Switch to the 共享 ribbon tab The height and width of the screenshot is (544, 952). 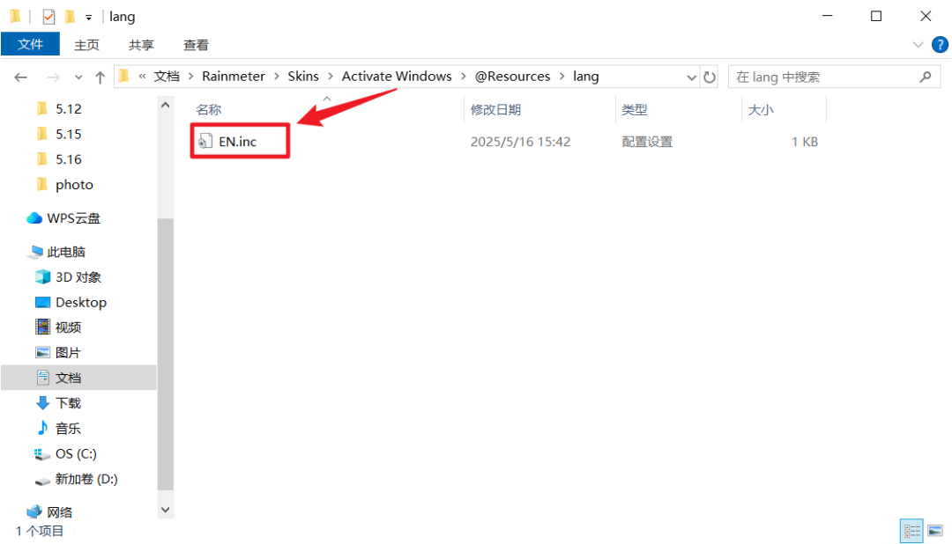141,45
